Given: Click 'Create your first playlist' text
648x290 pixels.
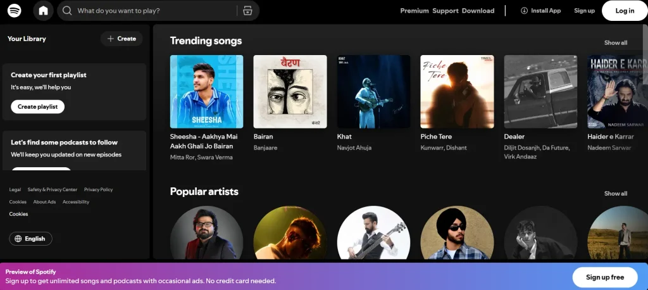Looking at the screenshot, I should pos(48,75).
